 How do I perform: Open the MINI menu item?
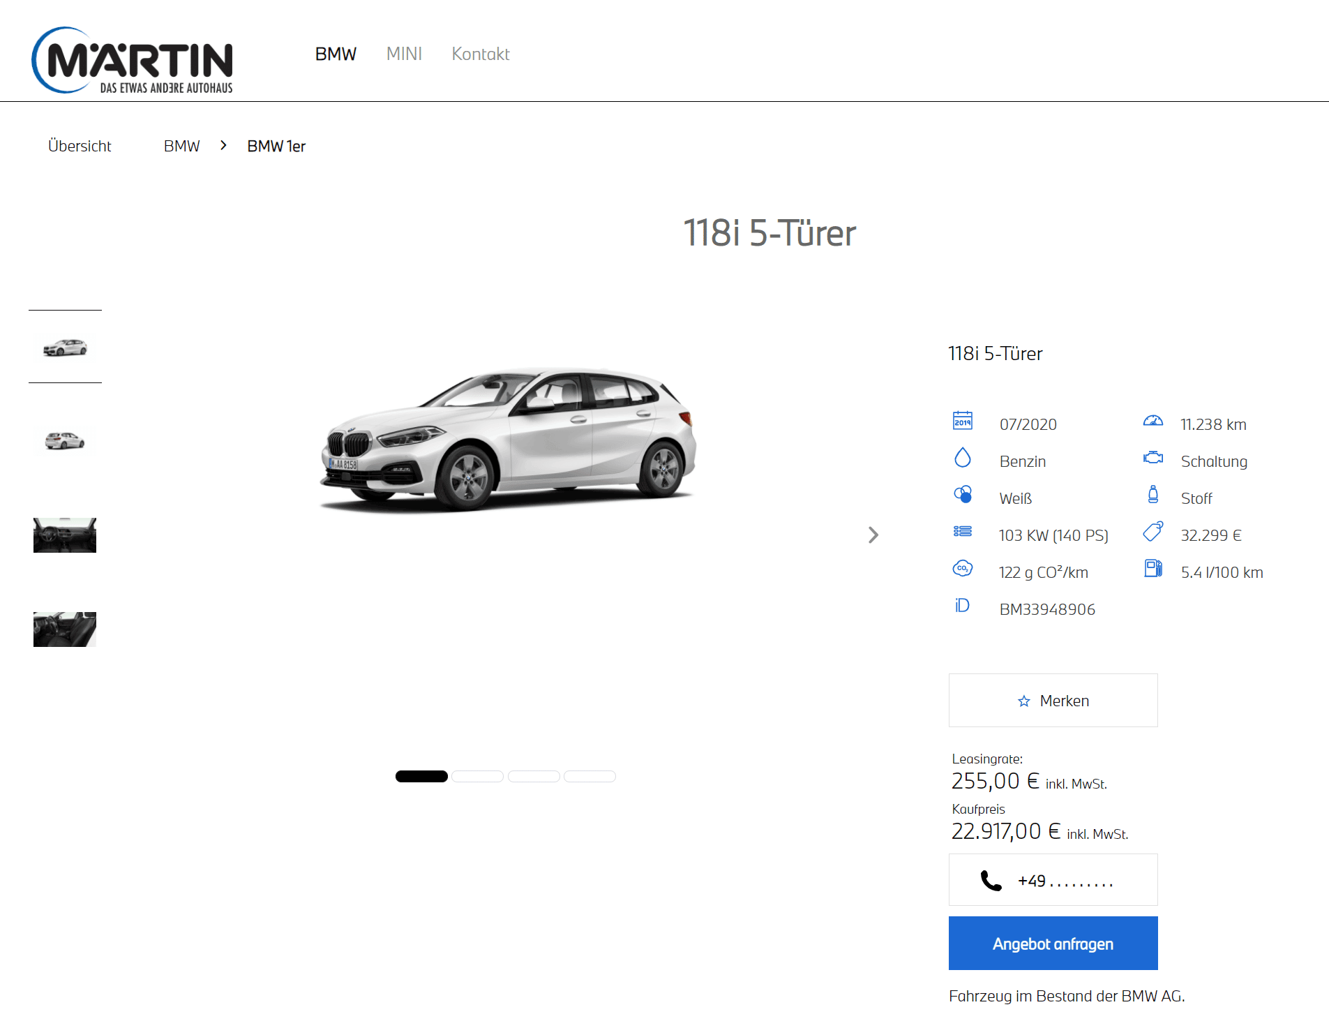click(x=404, y=54)
